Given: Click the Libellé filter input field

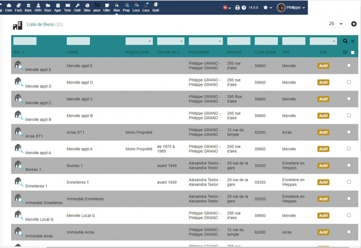Looking at the screenshot, I should [78, 41].
